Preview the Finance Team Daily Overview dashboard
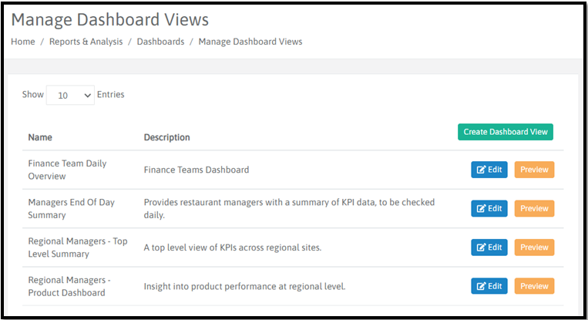588x320 pixels. (x=534, y=170)
